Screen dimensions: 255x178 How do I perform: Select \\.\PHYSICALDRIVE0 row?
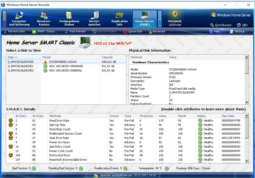coord(66,62)
